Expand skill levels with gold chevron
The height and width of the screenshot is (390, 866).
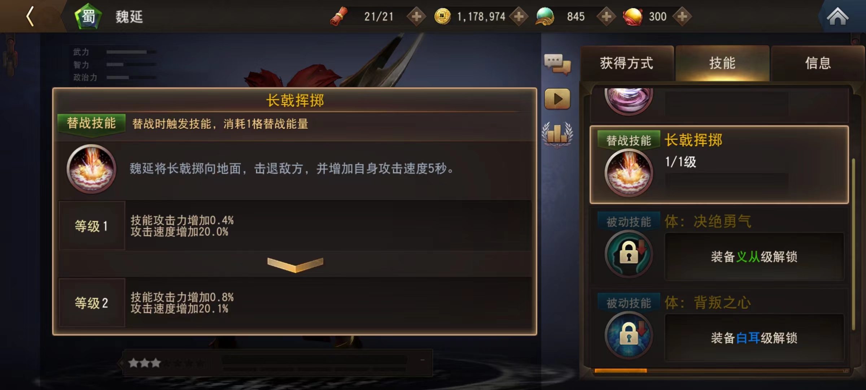(295, 264)
